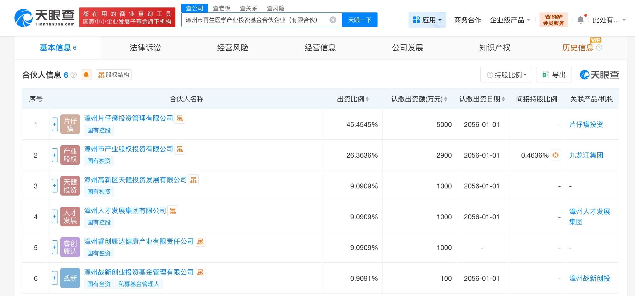Expand row 1 with the plus toggle
The height and width of the screenshot is (296, 635).
(55, 124)
